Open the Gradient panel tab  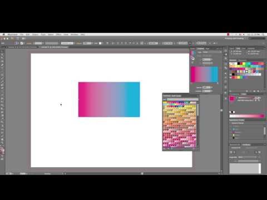tap(200, 49)
